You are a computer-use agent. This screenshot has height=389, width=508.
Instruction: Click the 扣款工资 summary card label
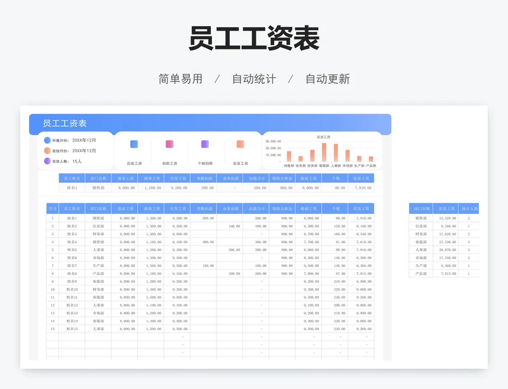coord(170,163)
